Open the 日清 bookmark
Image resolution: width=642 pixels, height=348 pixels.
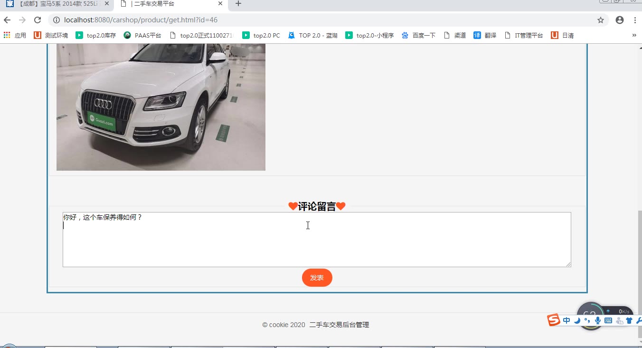pos(562,35)
